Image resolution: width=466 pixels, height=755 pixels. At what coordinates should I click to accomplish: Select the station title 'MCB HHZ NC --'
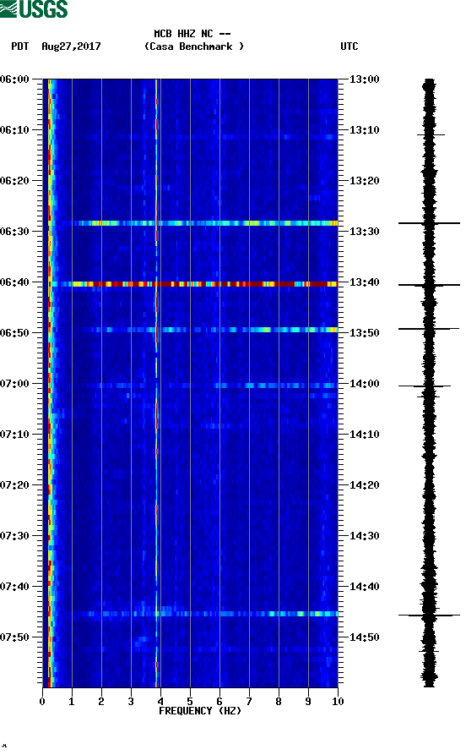(192, 34)
